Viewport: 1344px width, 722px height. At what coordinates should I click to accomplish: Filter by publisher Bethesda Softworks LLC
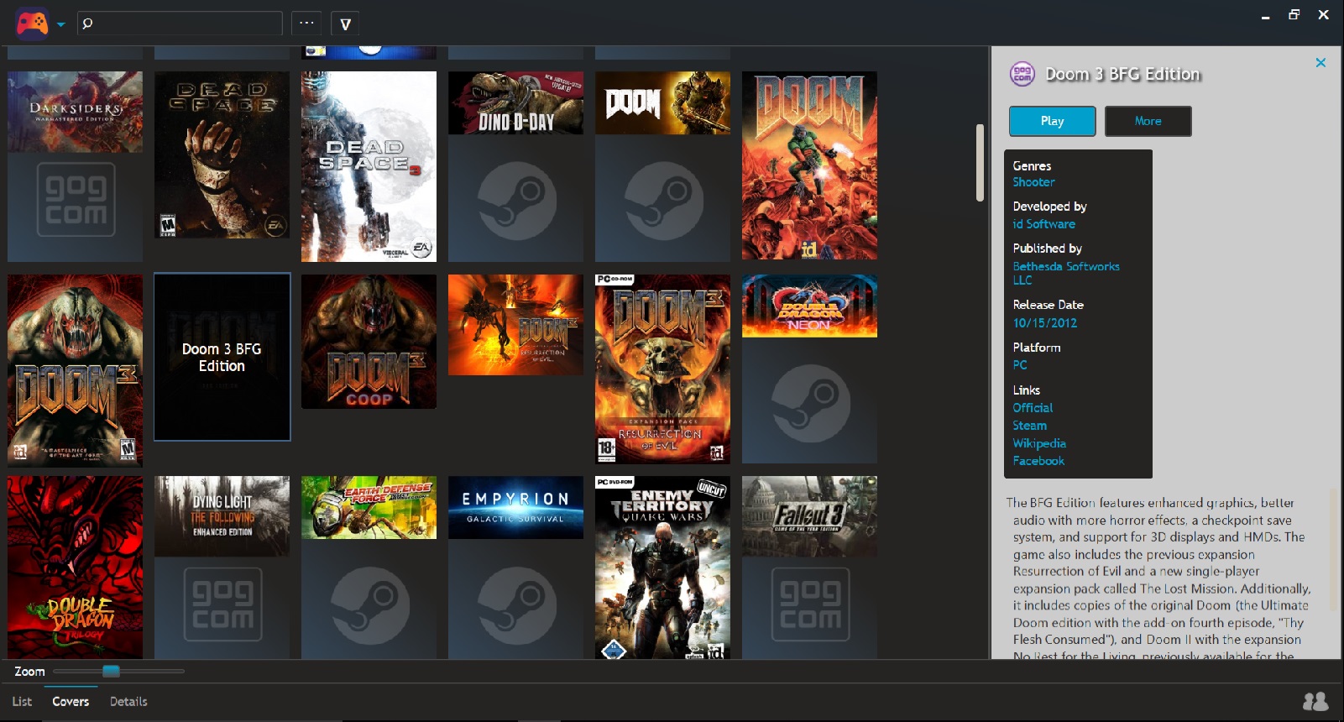click(x=1066, y=273)
